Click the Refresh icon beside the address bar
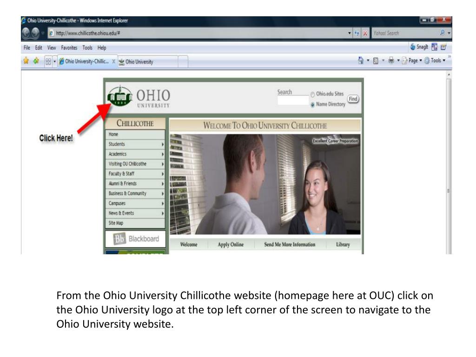 click(x=357, y=33)
